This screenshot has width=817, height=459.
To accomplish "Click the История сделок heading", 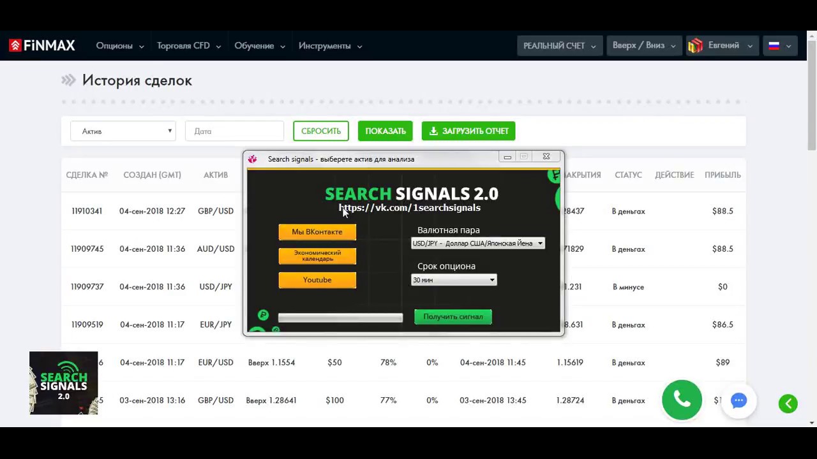I will [x=137, y=80].
